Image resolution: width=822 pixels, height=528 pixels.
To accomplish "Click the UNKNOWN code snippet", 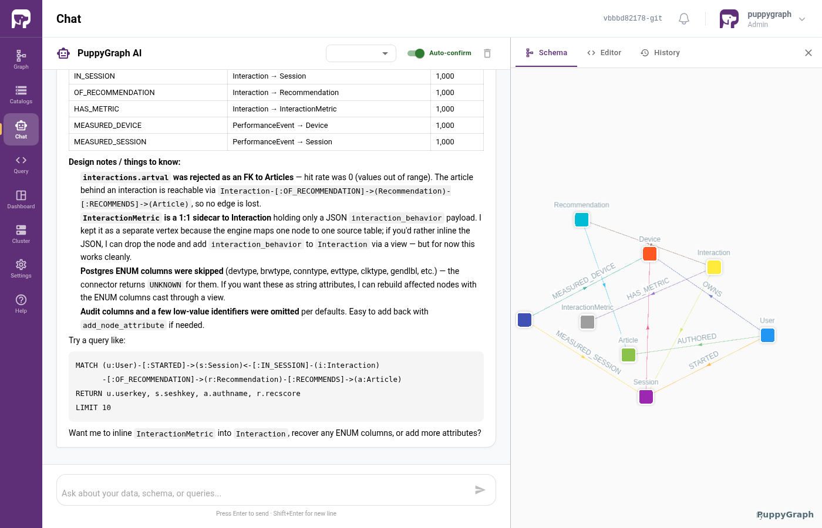I will (165, 285).
